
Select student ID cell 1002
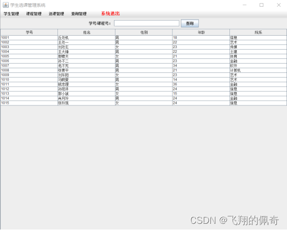point(29,42)
